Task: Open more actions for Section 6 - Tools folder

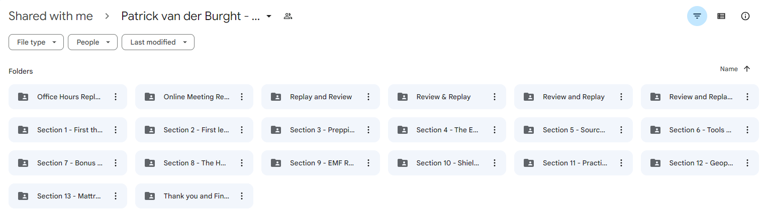Action: [747, 130]
